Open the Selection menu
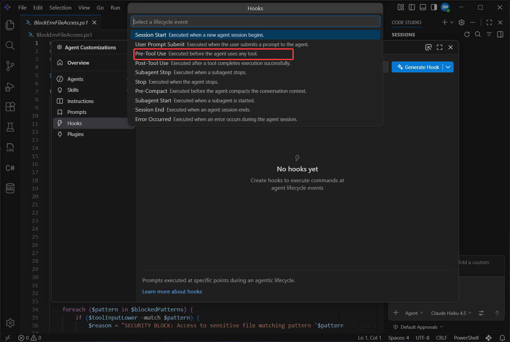This screenshot has height=342, width=510. [60, 7]
